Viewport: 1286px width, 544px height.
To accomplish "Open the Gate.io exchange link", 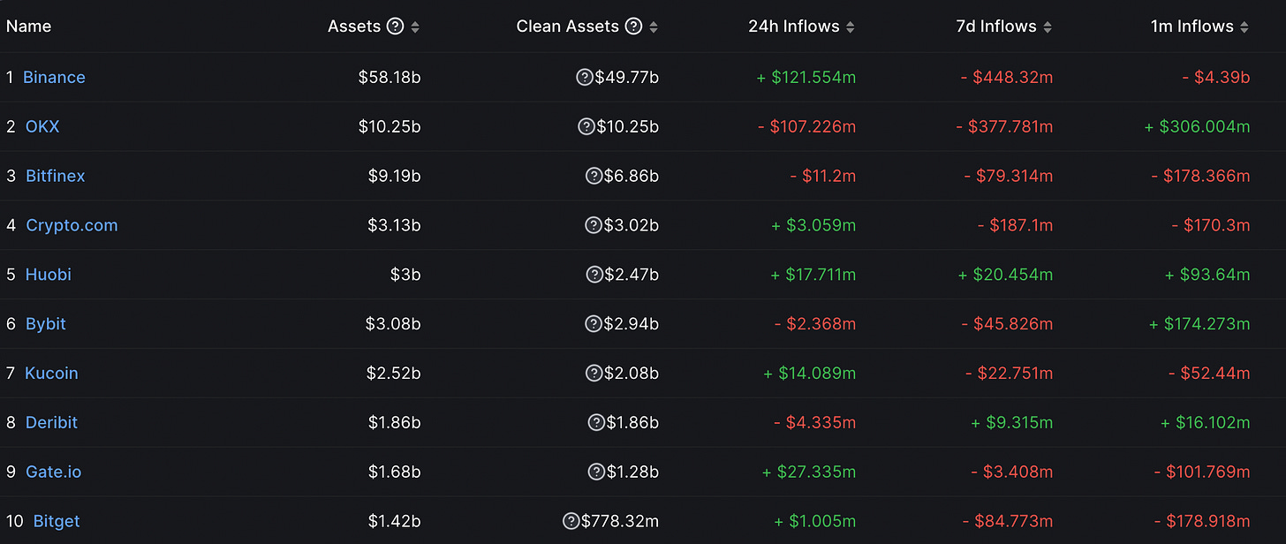I will pyautogui.click(x=53, y=472).
